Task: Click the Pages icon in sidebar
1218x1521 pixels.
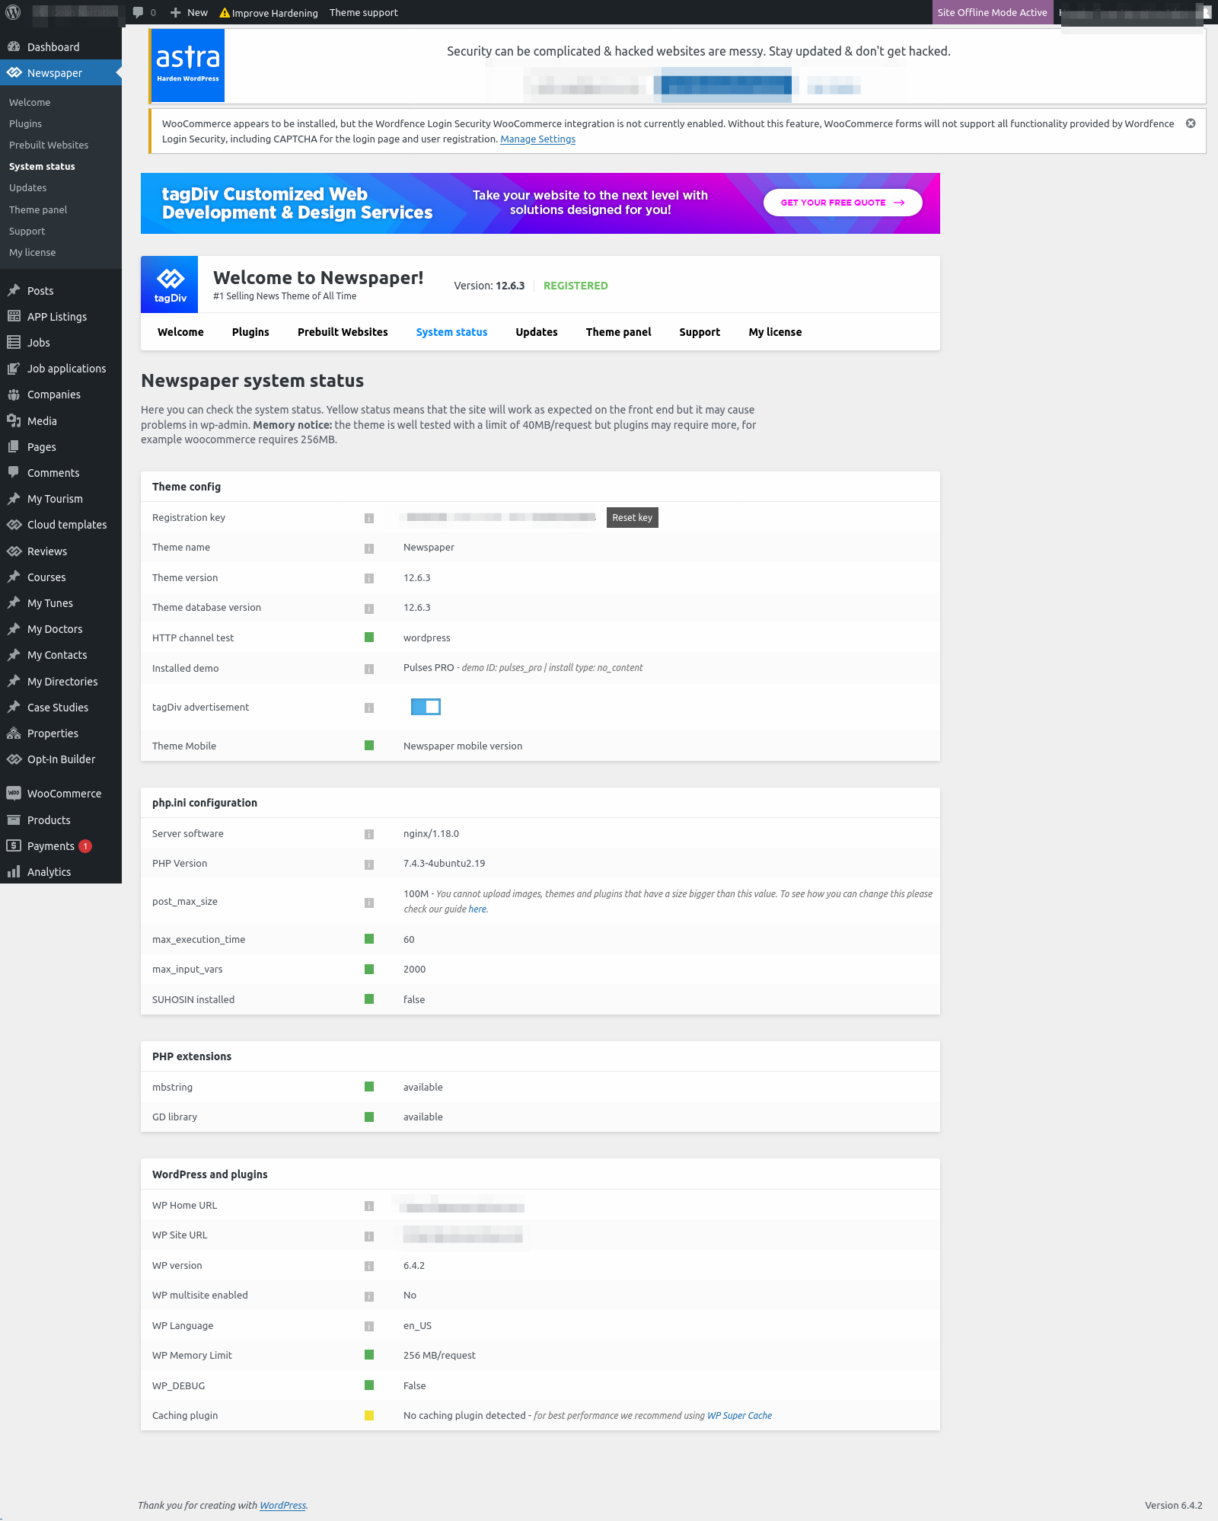Action: (x=14, y=447)
